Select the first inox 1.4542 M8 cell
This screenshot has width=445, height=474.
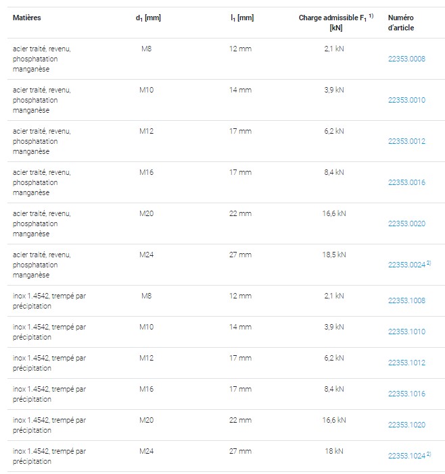pyautogui.click(x=147, y=296)
